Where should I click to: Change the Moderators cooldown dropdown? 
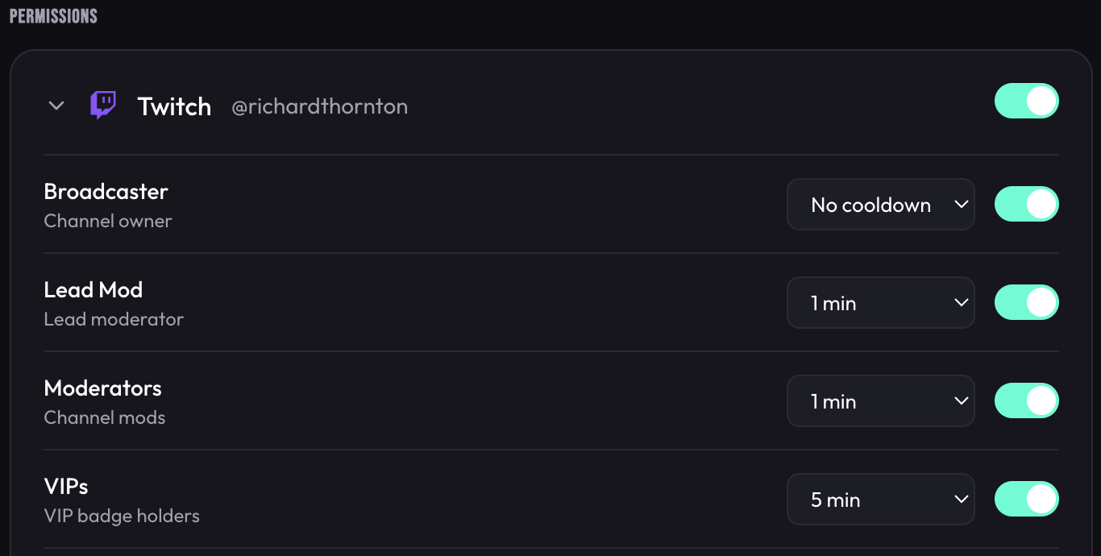click(880, 401)
